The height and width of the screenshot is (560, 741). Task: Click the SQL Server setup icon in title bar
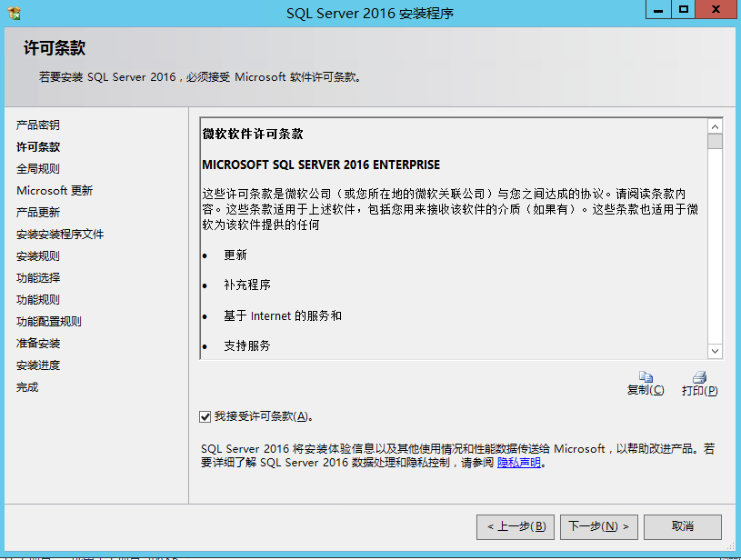pyautogui.click(x=13, y=12)
